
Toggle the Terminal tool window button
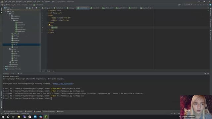coord(37,111)
